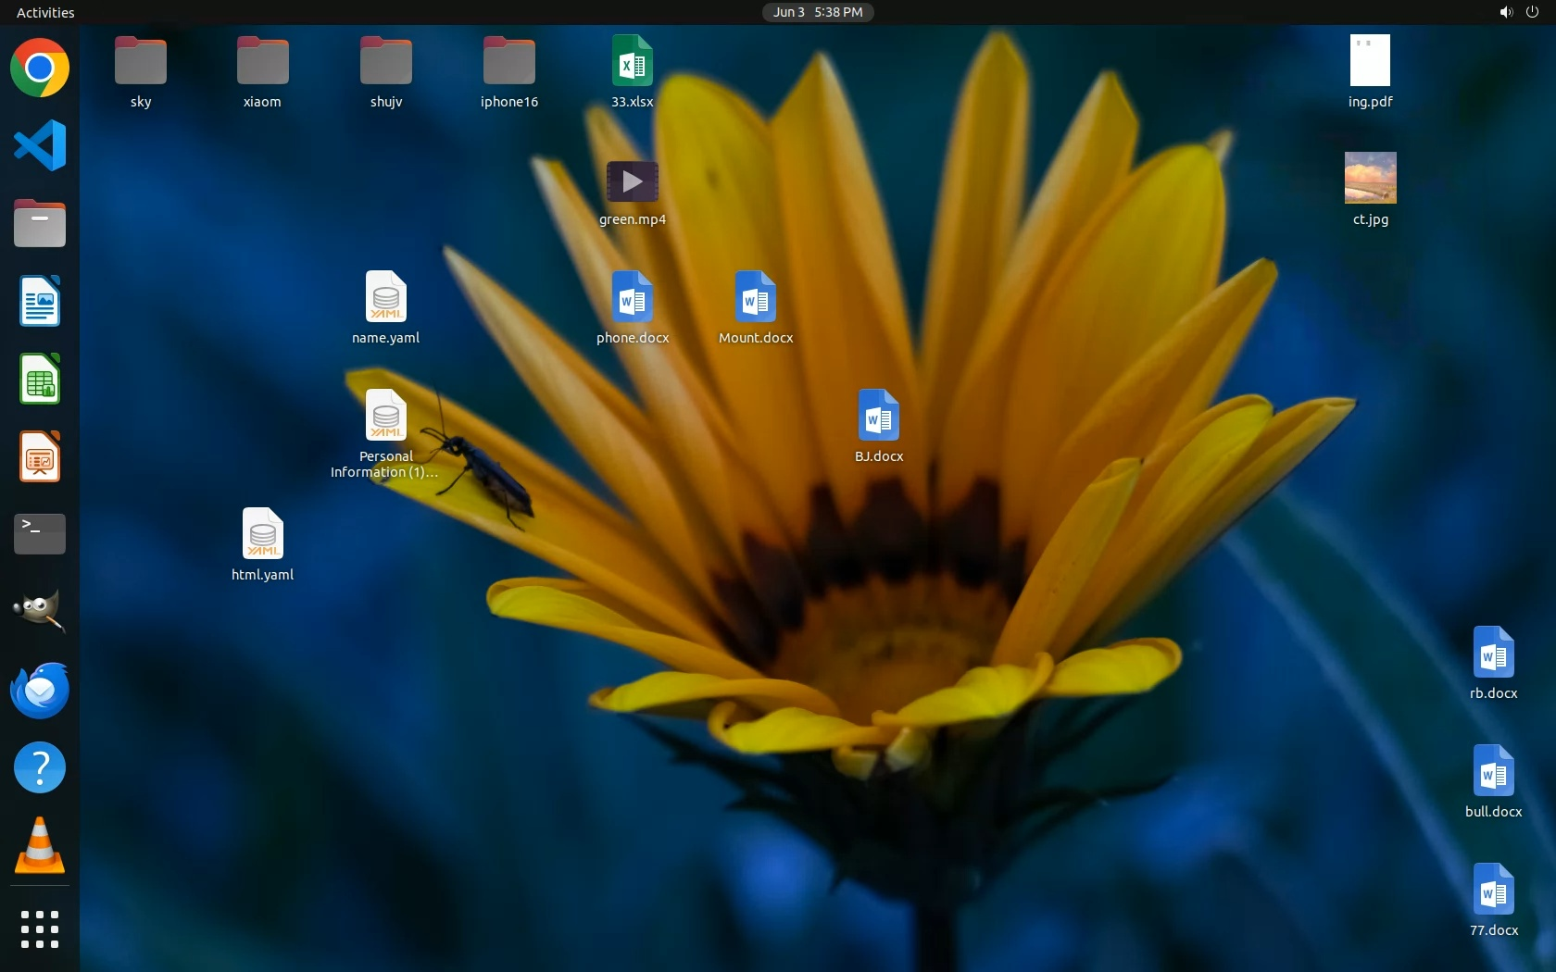Open the Terminal from dock
This screenshot has width=1556, height=972.
point(40,534)
